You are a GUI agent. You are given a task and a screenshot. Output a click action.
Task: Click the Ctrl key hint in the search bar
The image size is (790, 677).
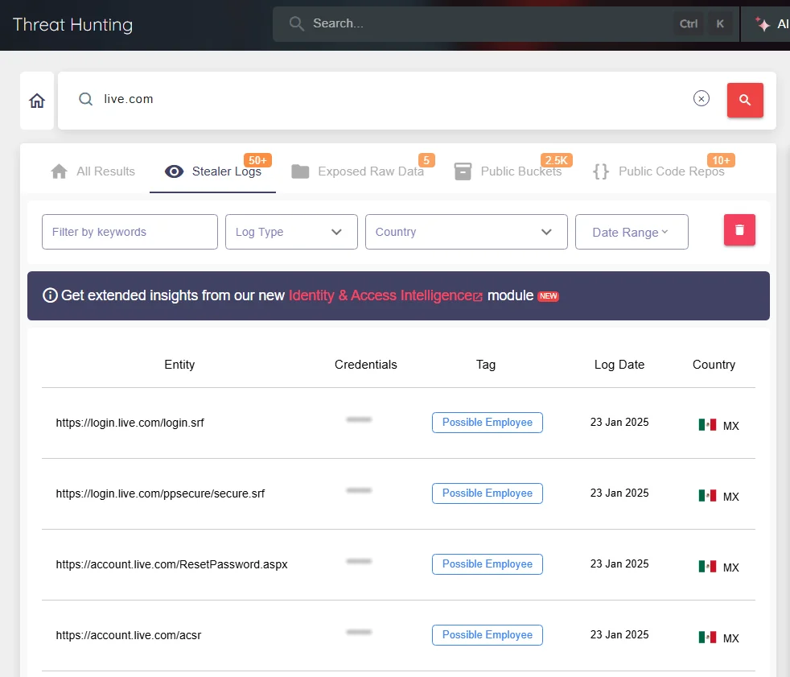[x=688, y=23]
